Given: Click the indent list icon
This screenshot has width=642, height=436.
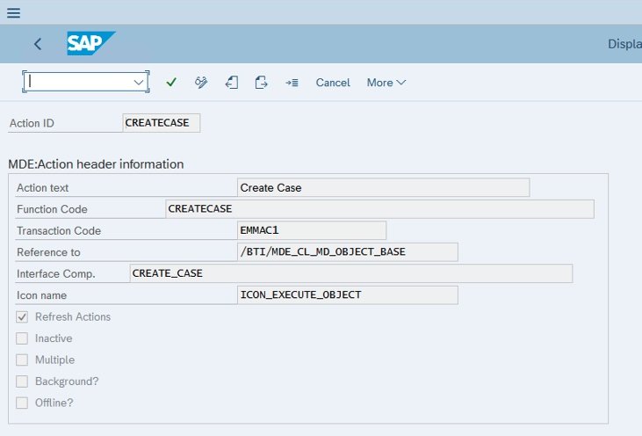Looking at the screenshot, I should coord(292,83).
